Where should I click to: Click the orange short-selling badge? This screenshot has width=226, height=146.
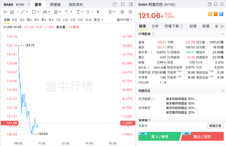(x=216, y=14)
